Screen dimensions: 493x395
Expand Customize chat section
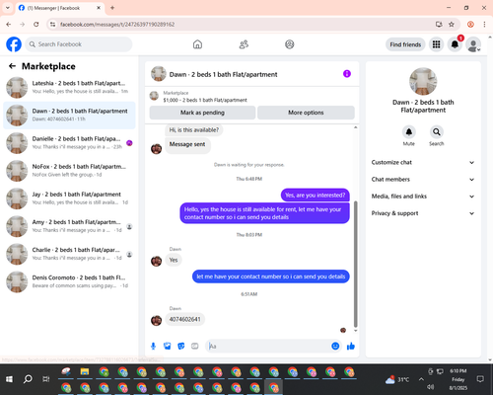(x=423, y=162)
